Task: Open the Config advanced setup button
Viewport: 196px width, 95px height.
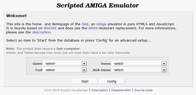Action: click(x=112, y=81)
